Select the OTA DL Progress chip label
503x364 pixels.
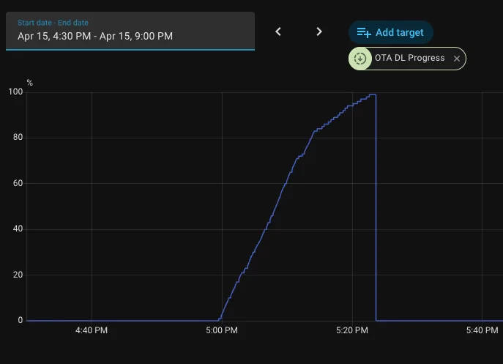(x=410, y=58)
